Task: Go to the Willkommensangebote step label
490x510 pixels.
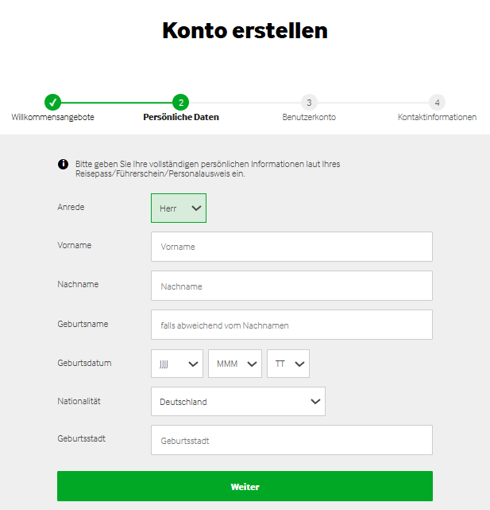Action: [52, 117]
